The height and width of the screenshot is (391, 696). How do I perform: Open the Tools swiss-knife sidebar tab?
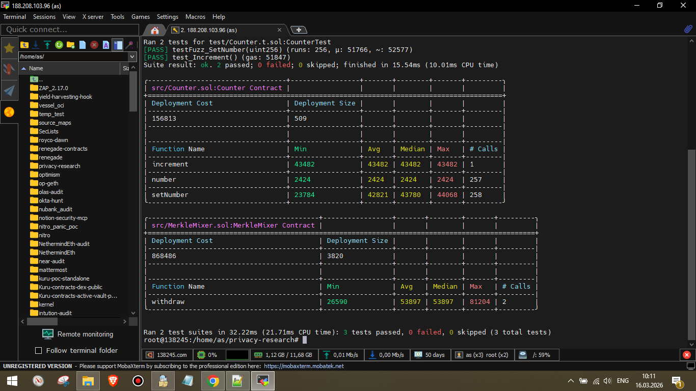coord(9,70)
